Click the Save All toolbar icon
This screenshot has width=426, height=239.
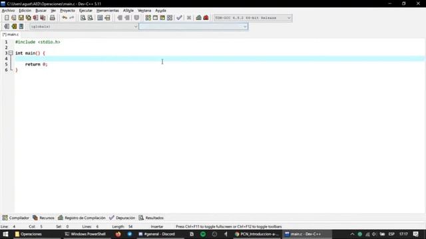point(28,18)
